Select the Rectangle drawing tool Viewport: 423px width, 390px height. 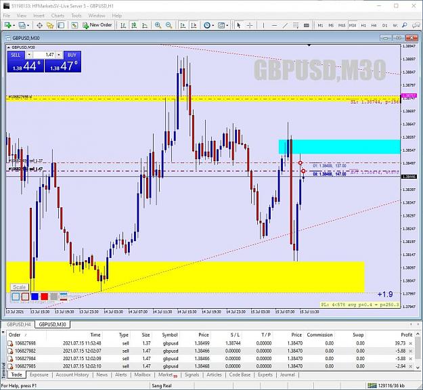coord(307,25)
